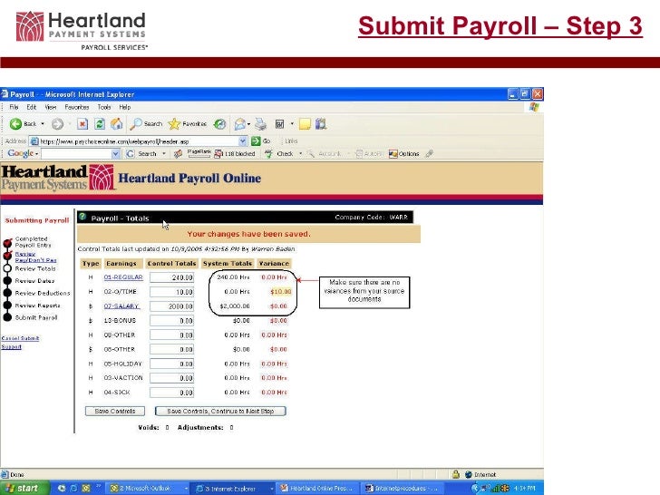Click the 13-BONUS control total field

(x=171, y=321)
